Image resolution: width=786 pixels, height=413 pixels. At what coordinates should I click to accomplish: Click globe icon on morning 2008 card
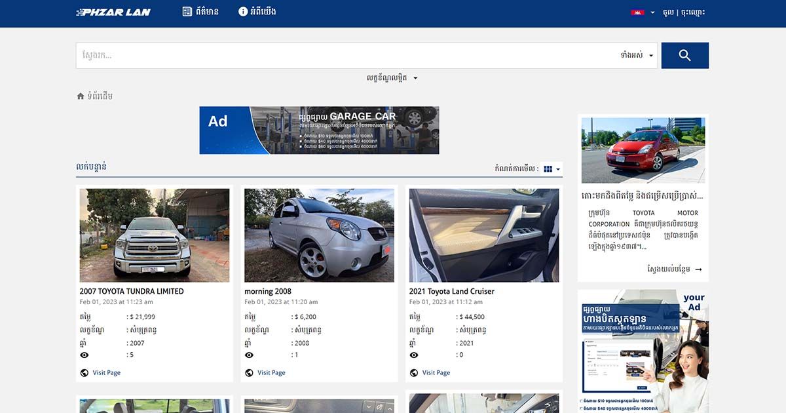point(249,372)
